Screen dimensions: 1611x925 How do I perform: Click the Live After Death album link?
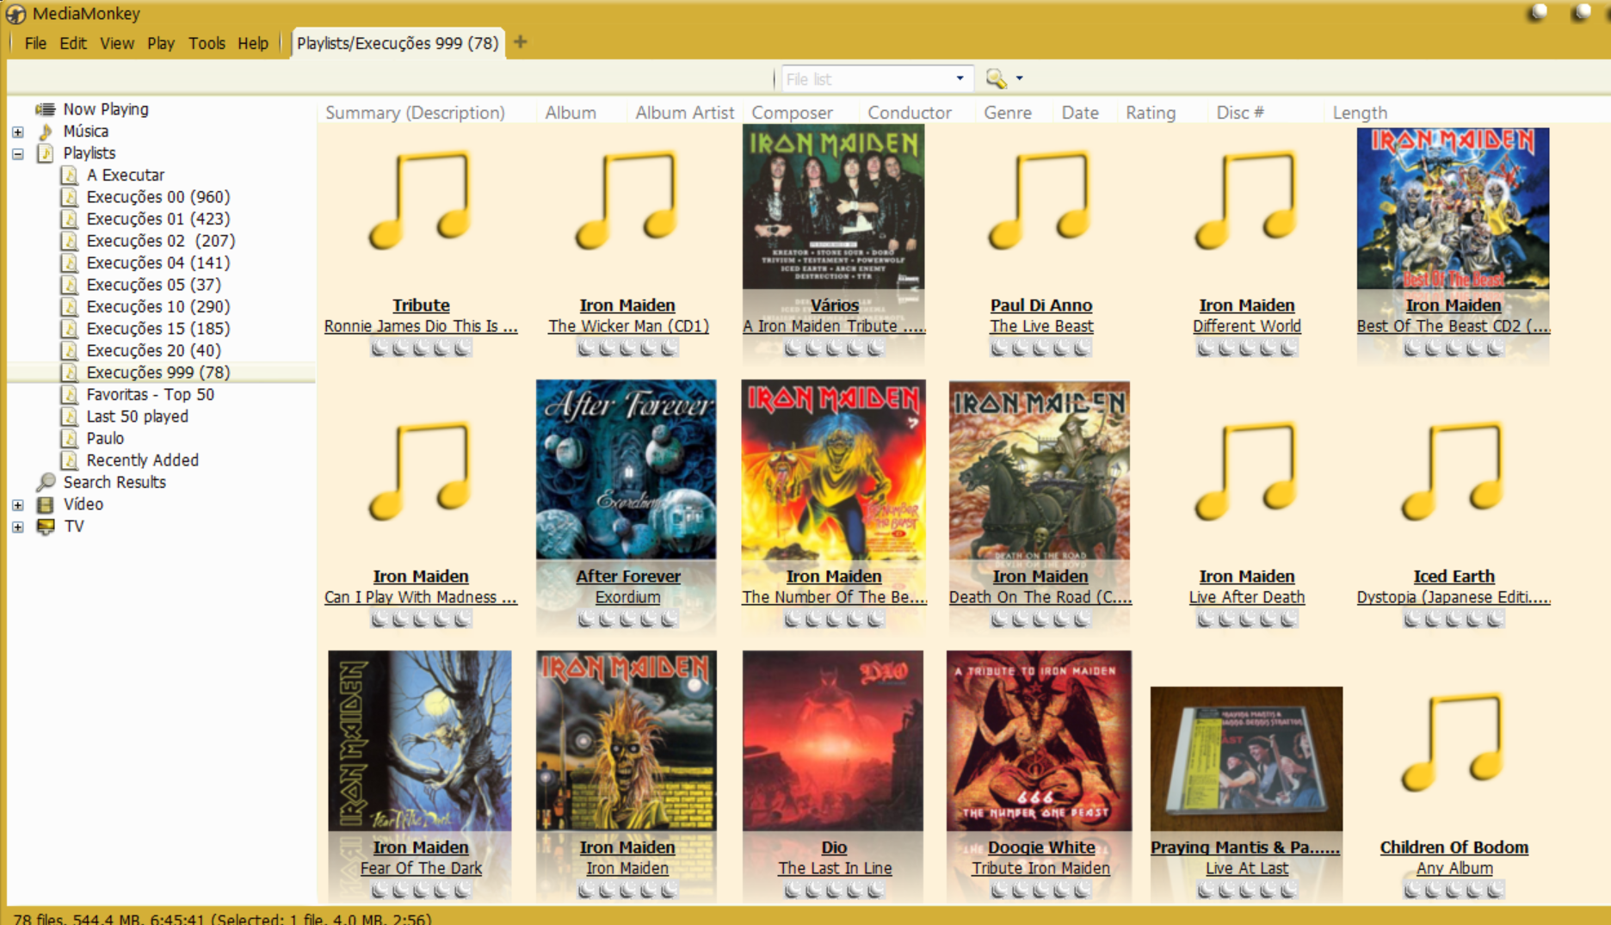pos(1247,597)
